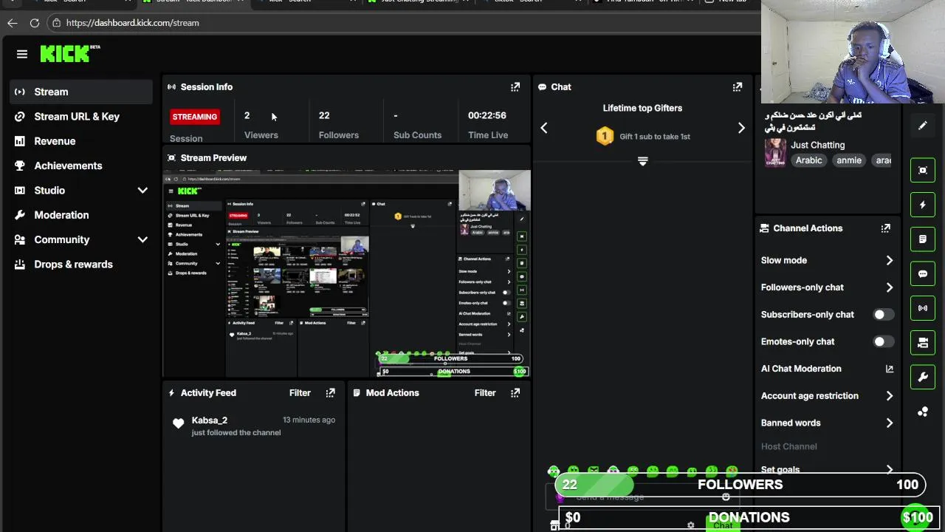Pop out the Channel Actions panel
Screen dimensions: 945x532
coord(885,228)
